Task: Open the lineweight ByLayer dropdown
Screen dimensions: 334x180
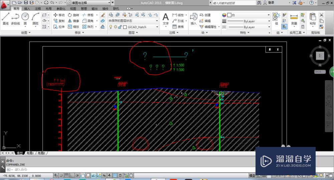Action: click(x=248, y=21)
